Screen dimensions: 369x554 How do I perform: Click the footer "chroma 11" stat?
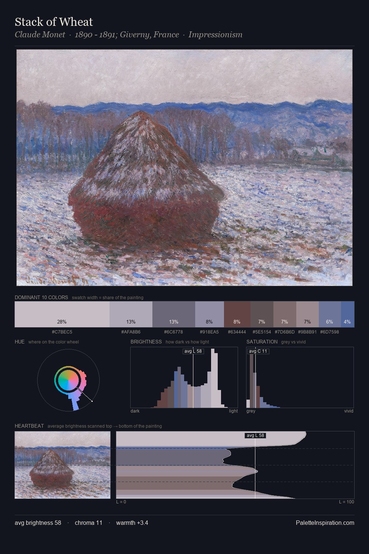tap(89, 523)
